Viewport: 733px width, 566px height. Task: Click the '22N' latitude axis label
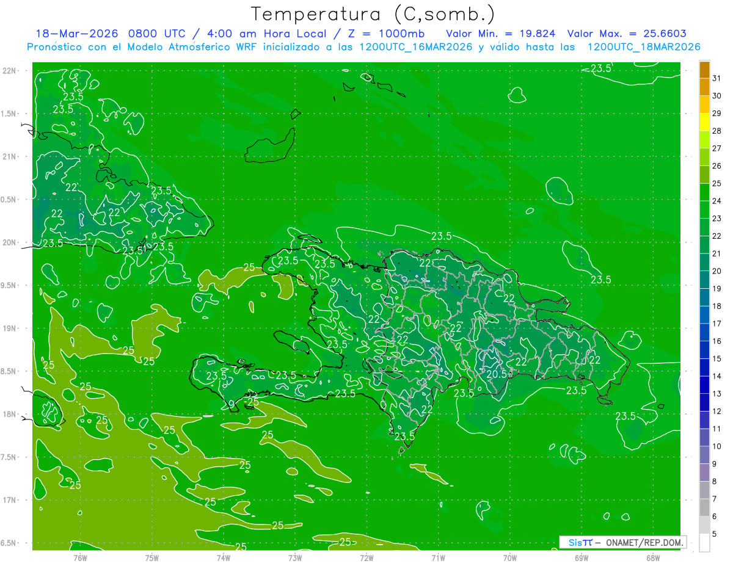click(9, 70)
